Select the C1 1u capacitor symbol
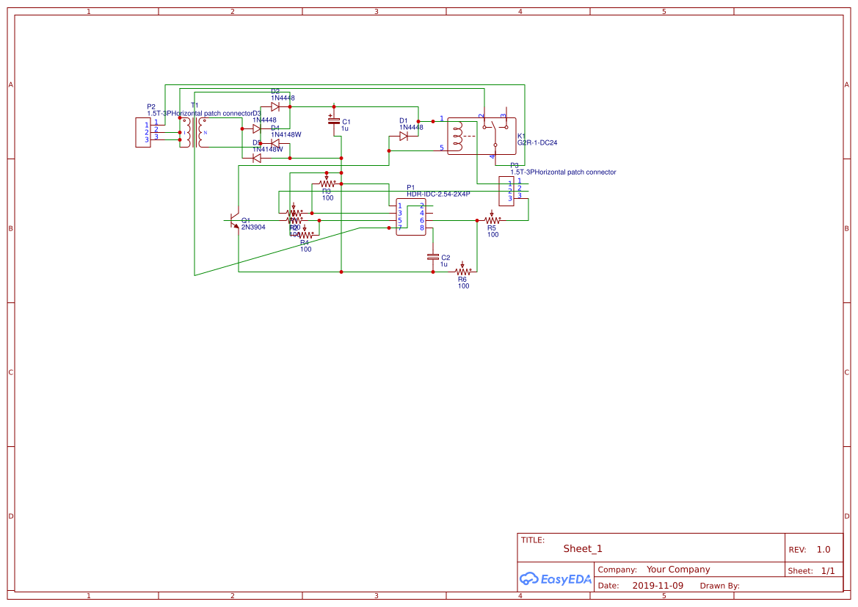Viewport: 858px width, 607px height. (x=334, y=120)
